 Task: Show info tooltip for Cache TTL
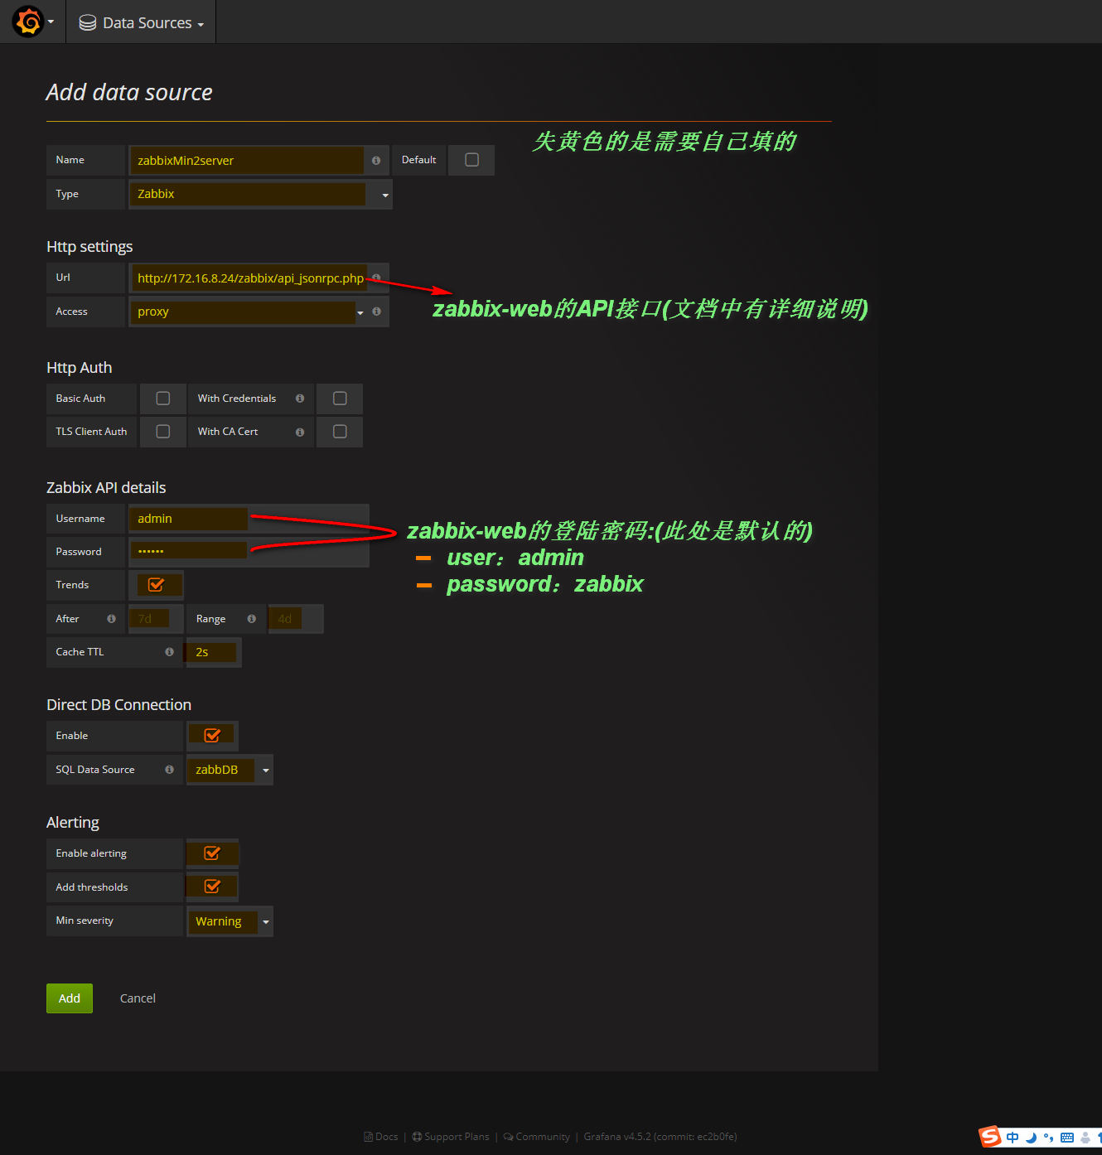170,652
